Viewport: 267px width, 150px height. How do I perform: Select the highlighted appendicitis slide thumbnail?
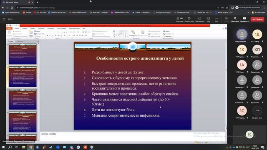pyautogui.click(x=23, y=77)
